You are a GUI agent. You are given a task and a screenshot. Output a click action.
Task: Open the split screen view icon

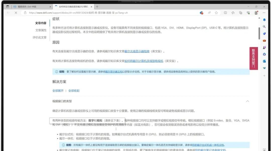tap(226, 13)
